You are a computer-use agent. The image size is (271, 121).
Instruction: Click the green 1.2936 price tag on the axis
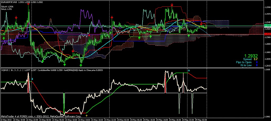(267, 25)
